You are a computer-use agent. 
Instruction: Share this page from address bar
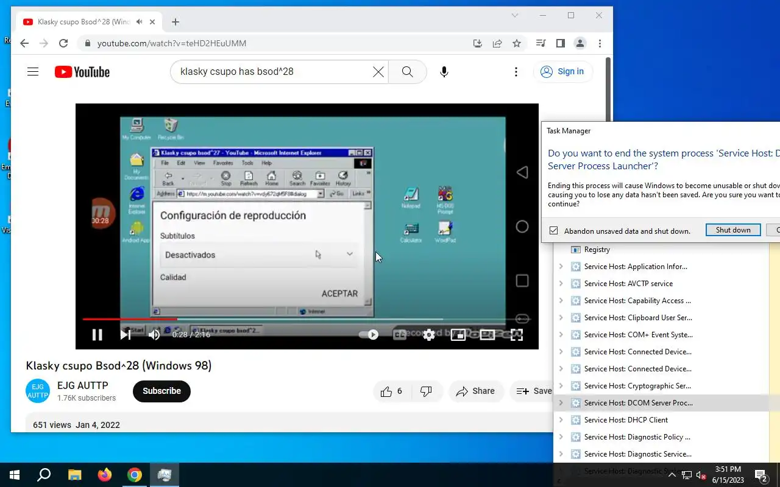pos(497,43)
